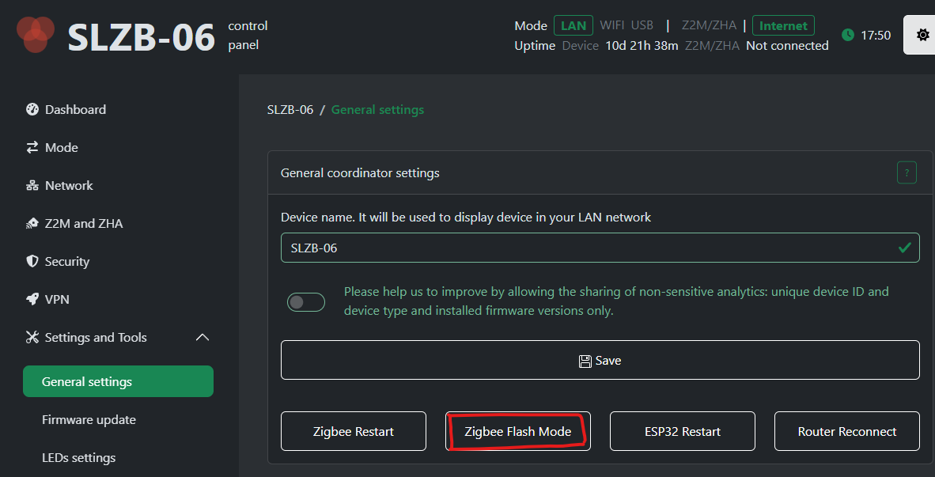
Task: Open Network settings via sidebar icon
Action: [32, 185]
